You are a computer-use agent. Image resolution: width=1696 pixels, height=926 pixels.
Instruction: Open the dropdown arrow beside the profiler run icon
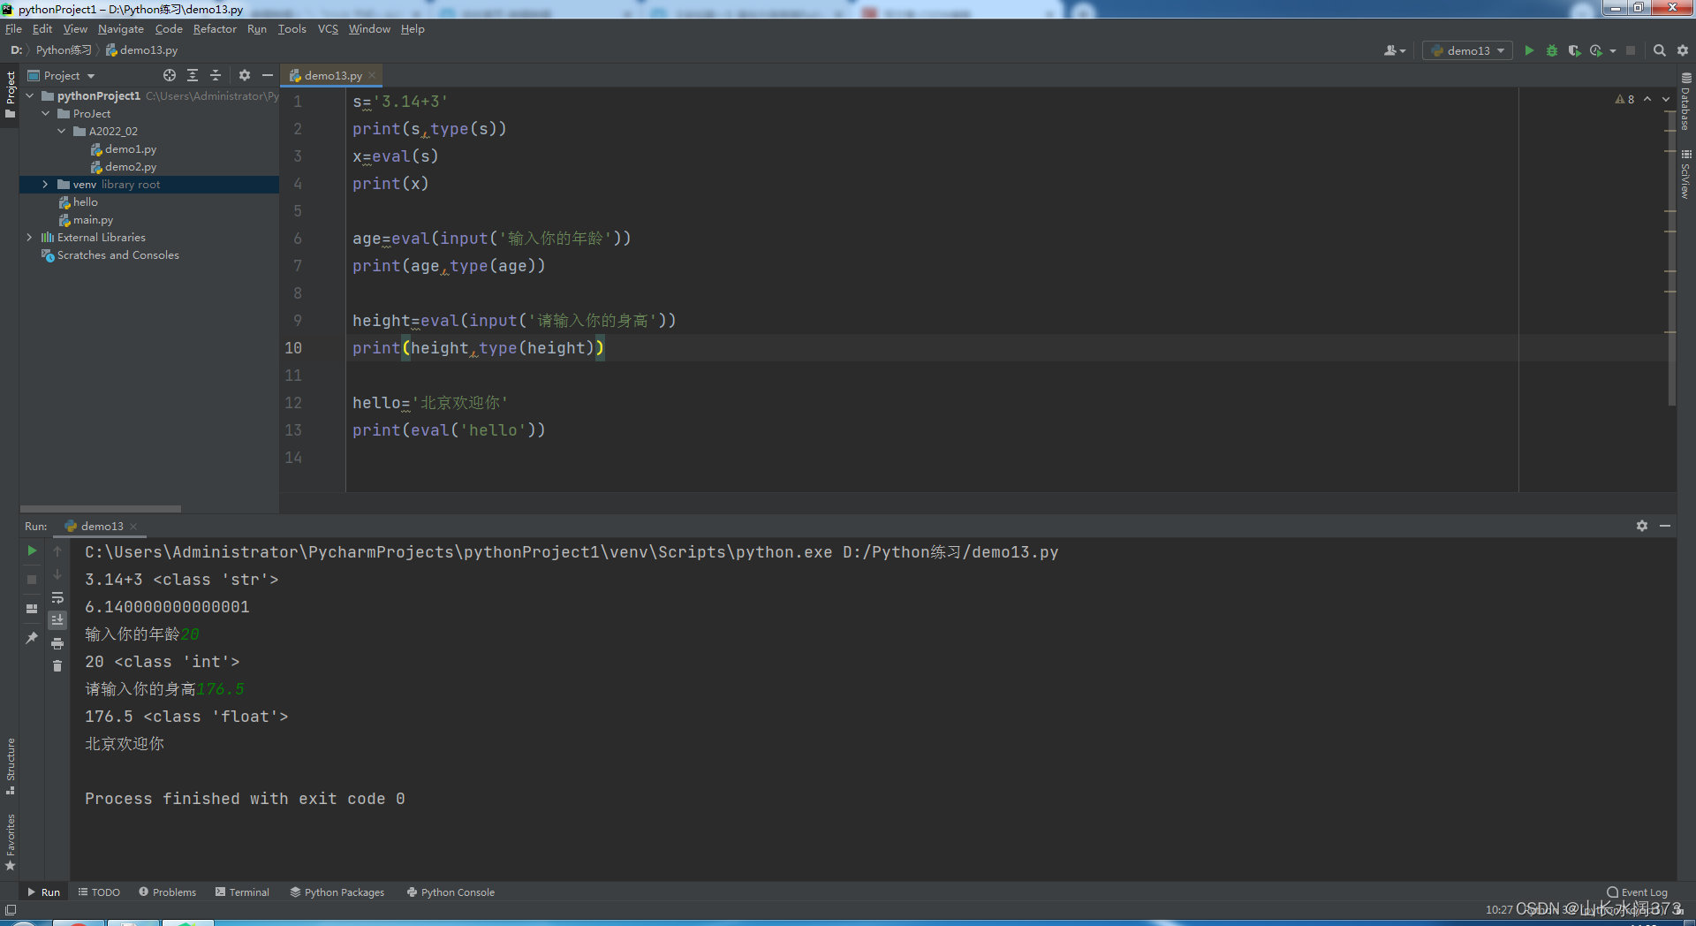[x=1613, y=50]
